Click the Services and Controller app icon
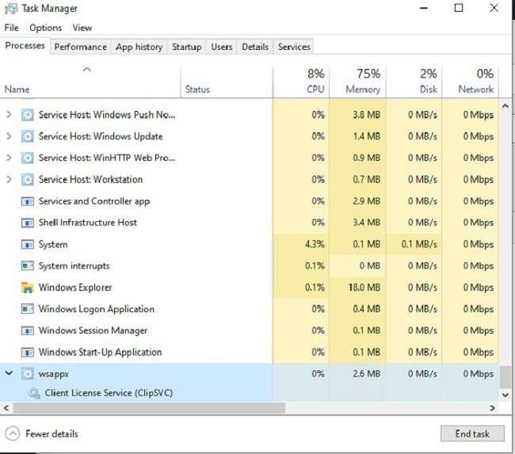Image resolution: width=515 pixels, height=454 pixels. point(27,201)
